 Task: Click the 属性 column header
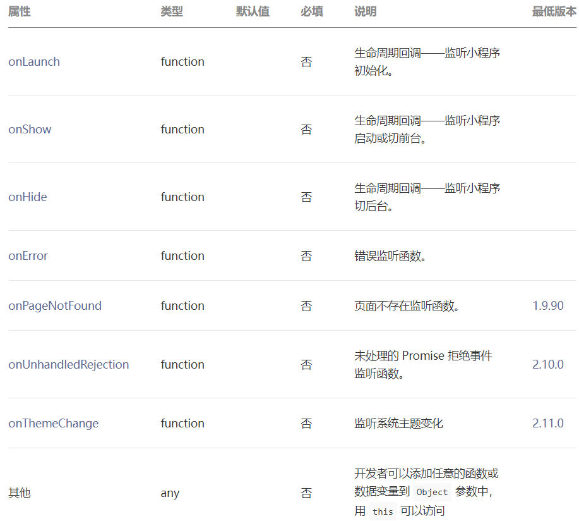click(x=20, y=11)
